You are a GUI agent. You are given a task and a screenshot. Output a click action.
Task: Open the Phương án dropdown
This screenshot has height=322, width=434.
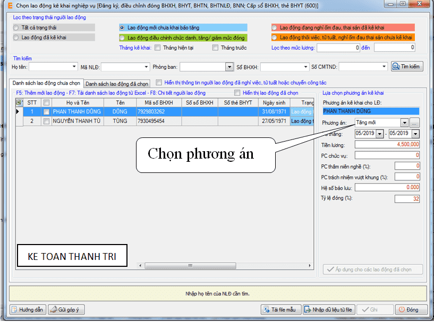pos(404,123)
